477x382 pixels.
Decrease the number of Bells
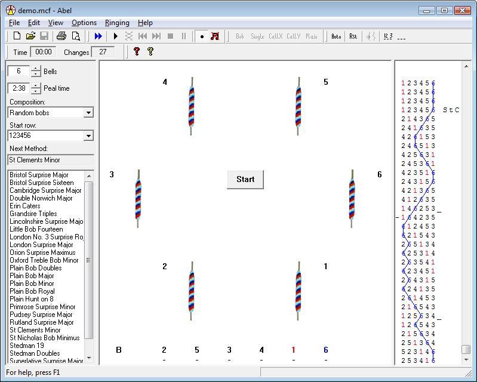tap(36, 74)
